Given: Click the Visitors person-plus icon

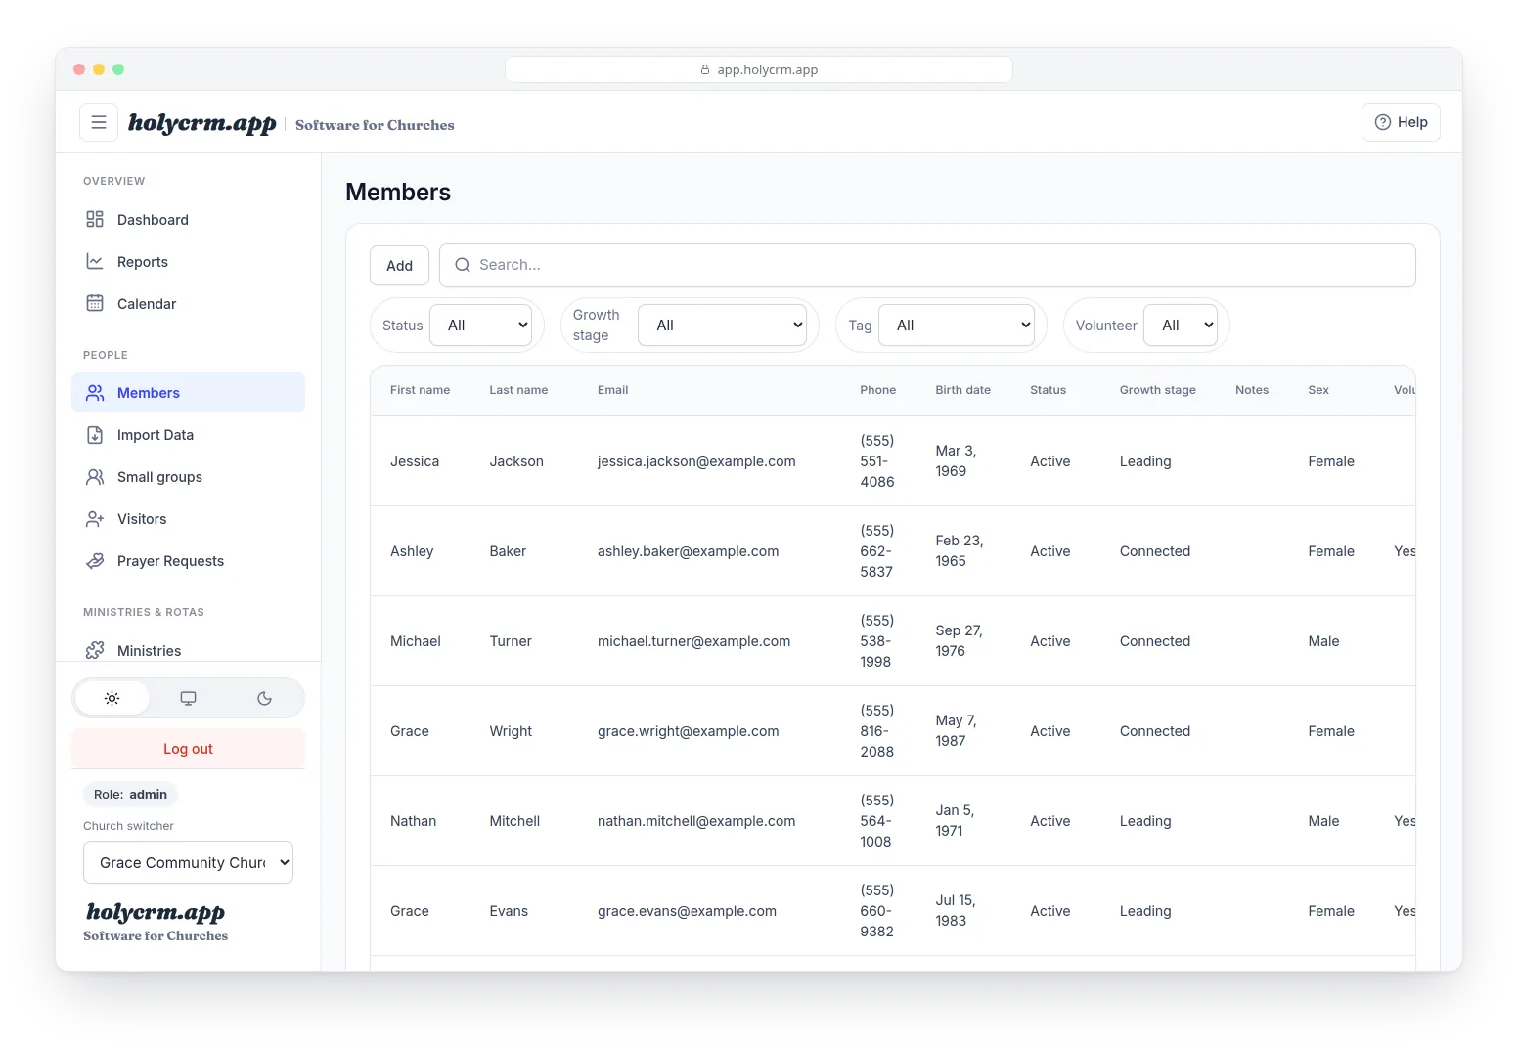Looking at the screenshot, I should click(x=95, y=518).
